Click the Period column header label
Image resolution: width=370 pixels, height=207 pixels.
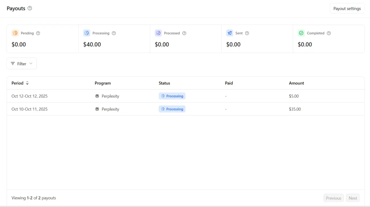pos(17,83)
